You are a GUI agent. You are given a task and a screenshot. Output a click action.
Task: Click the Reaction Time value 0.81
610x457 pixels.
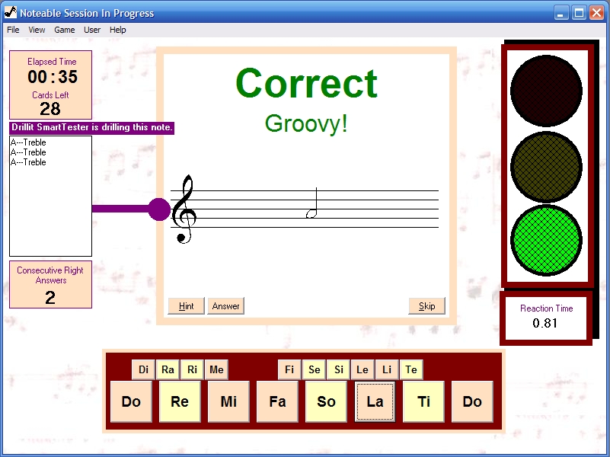pos(545,323)
